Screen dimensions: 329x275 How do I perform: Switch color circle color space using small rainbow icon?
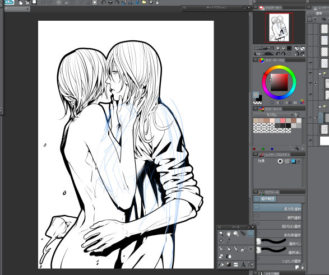[x=302, y=102]
